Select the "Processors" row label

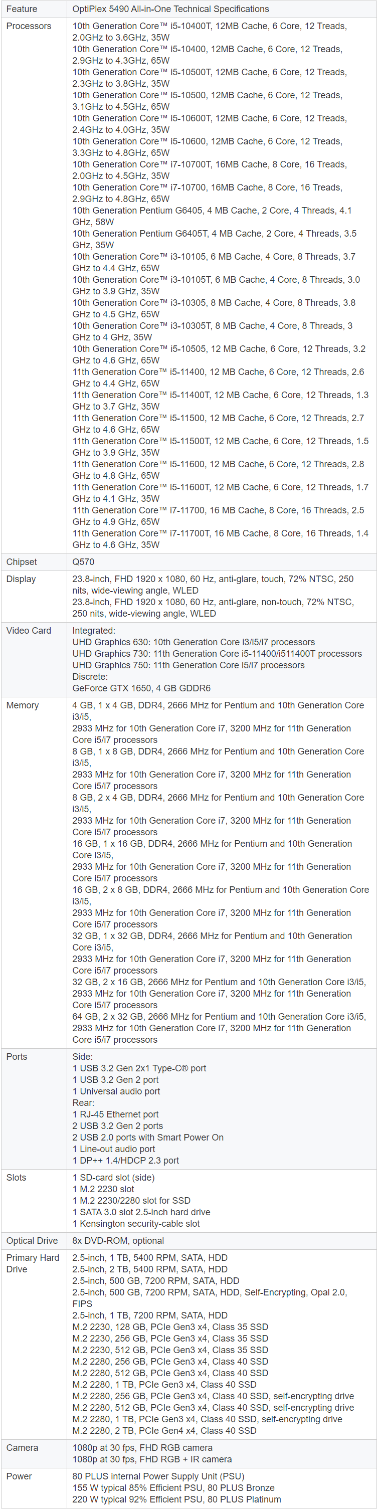[x=29, y=27]
